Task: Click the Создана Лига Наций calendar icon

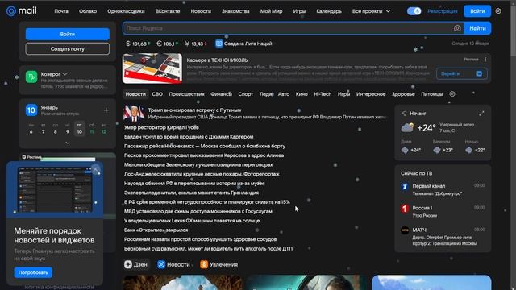Action: point(218,43)
